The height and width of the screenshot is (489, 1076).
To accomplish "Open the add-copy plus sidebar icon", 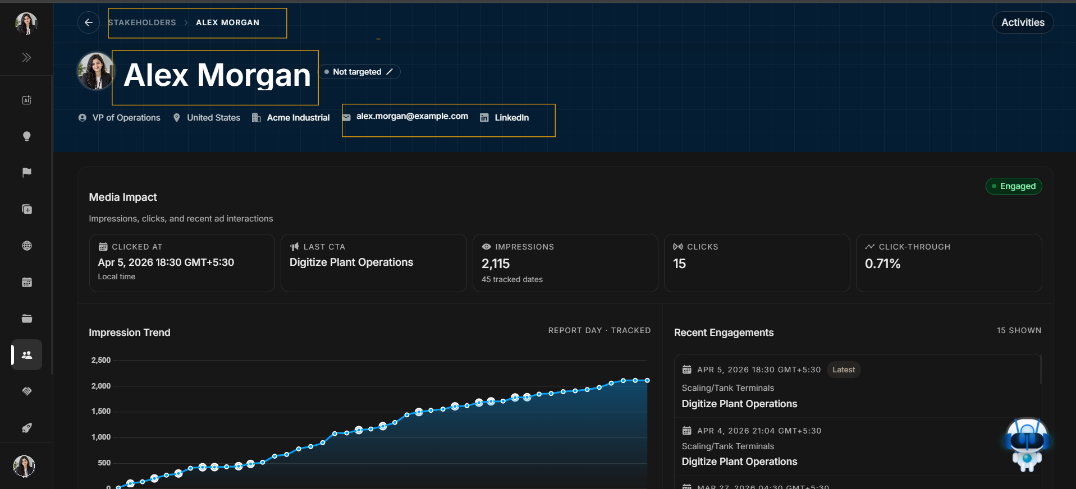I will tap(26, 209).
